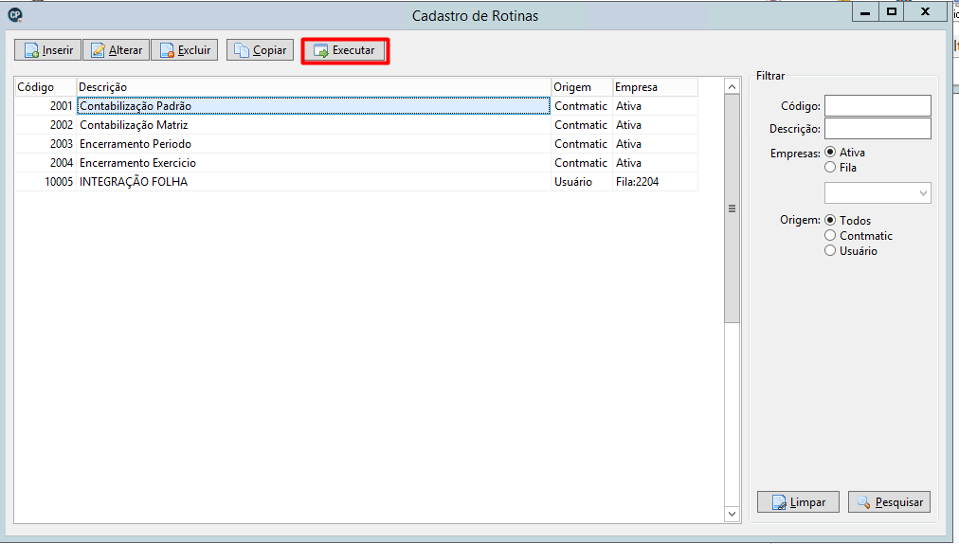Select Todos radio for Origem

tap(830, 220)
